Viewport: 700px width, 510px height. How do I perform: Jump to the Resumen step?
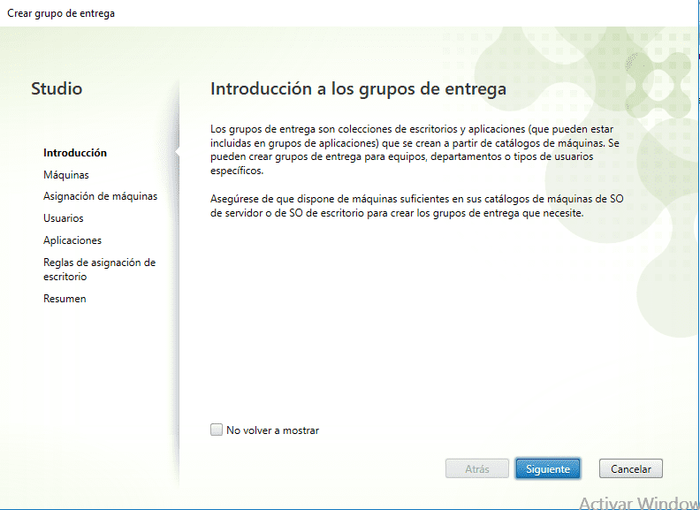coord(65,299)
